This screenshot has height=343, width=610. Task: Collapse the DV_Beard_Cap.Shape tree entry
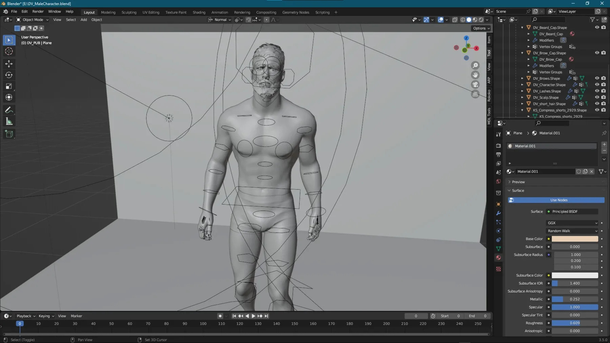[522, 27]
